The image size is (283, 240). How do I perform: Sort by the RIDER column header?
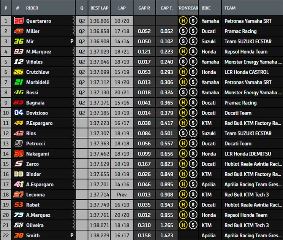[x=32, y=8]
